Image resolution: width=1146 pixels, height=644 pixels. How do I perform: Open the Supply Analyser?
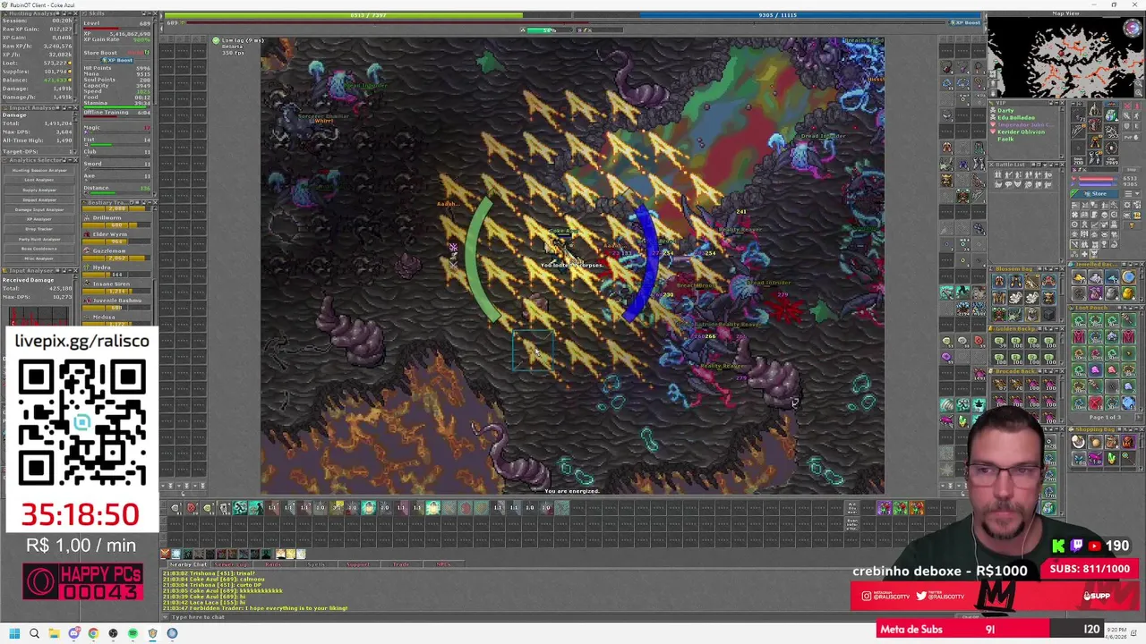click(38, 190)
